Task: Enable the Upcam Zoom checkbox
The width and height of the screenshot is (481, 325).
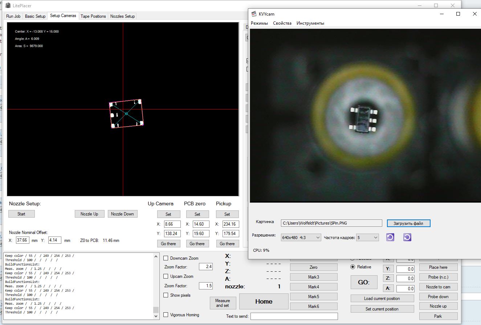Action: click(x=166, y=276)
